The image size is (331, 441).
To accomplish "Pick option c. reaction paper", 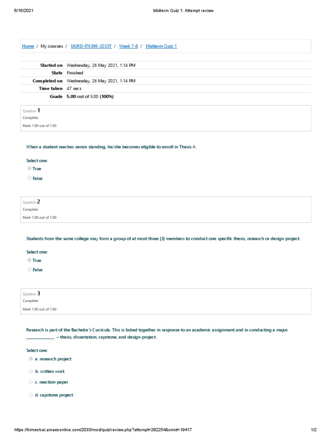I will click(31, 382).
